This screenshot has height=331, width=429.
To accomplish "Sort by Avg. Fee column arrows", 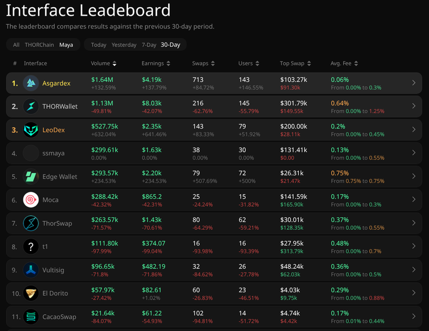I will click(356, 64).
